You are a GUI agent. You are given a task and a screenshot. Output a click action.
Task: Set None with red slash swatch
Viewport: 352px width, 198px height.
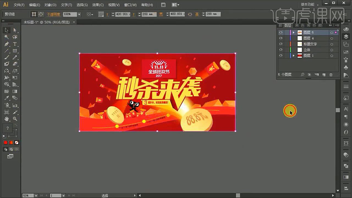(x=17, y=143)
